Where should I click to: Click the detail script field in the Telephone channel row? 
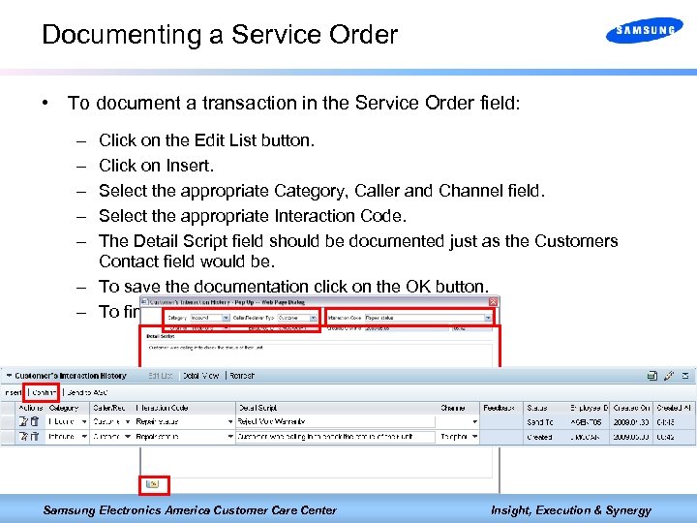coord(336,437)
